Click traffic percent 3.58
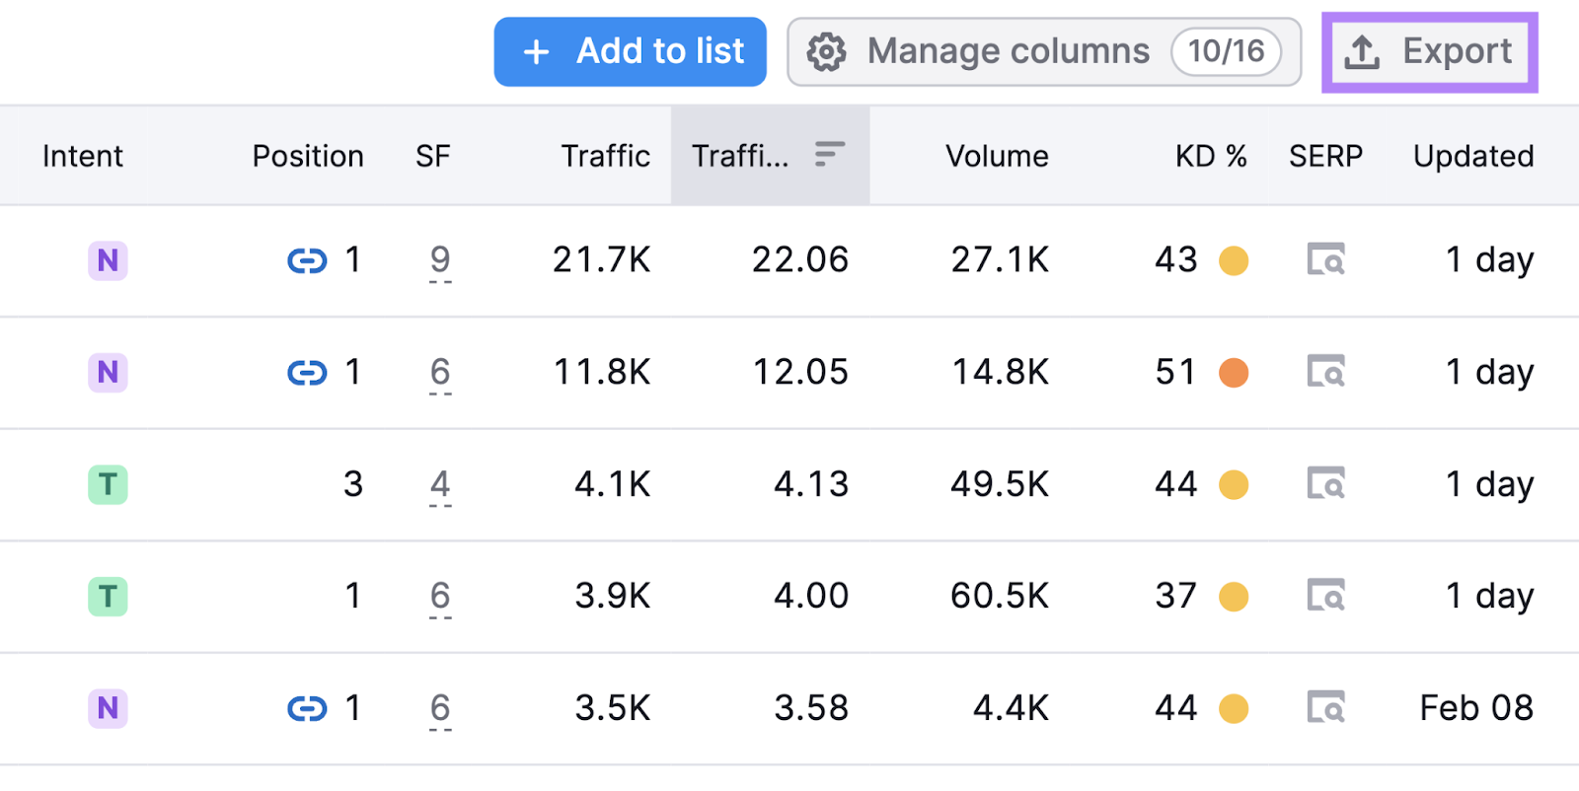The width and height of the screenshot is (1579, 791). pos(811,708)
